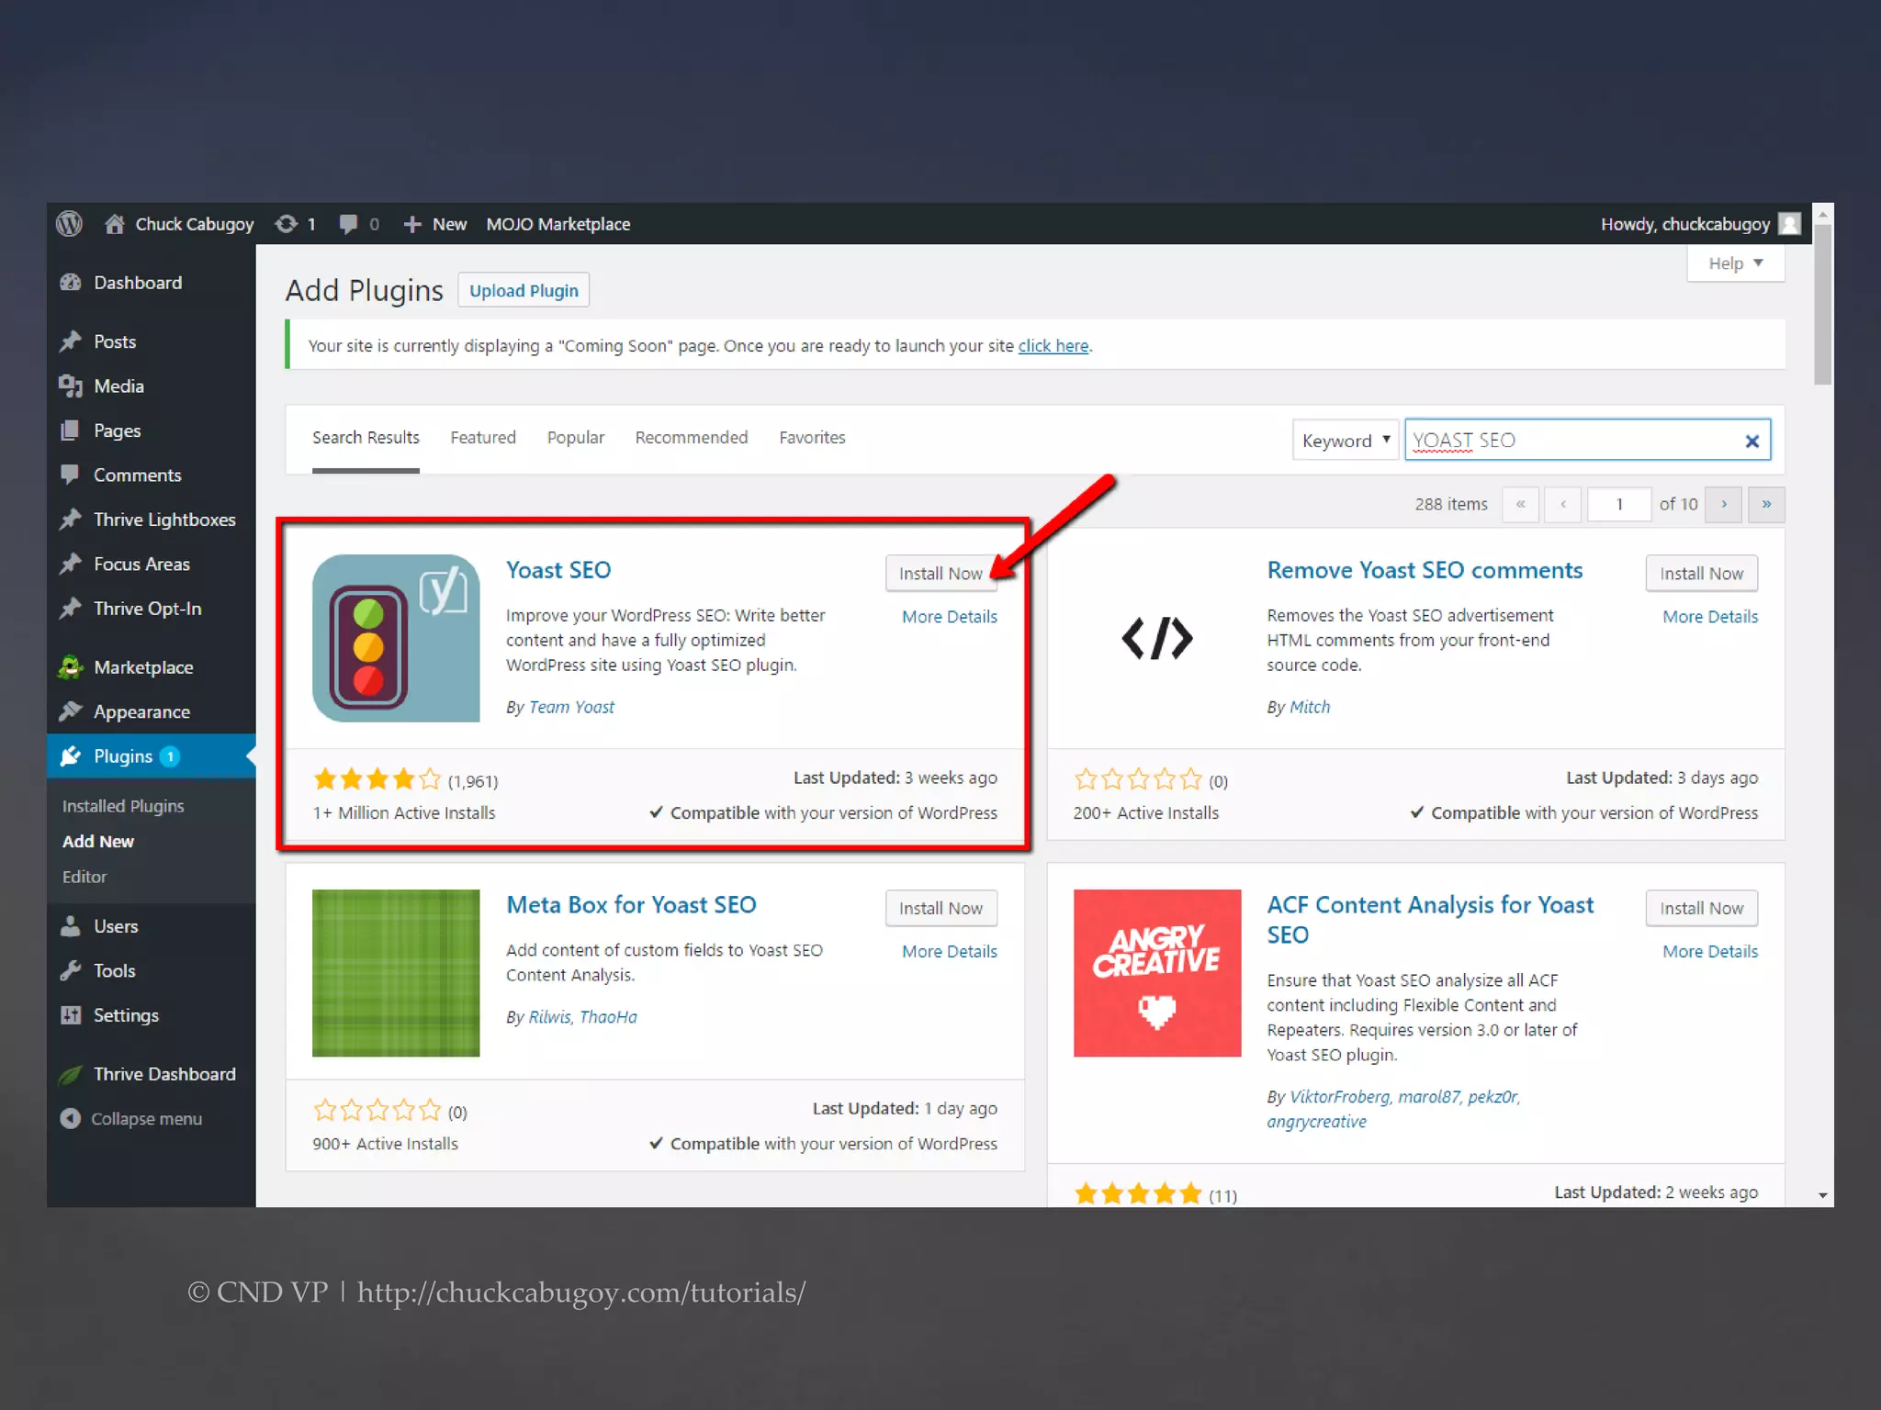Click the Media icon in sidebar
Image resolution: width=1881 pixels, height=1410 pixels.
coord(71,386)
